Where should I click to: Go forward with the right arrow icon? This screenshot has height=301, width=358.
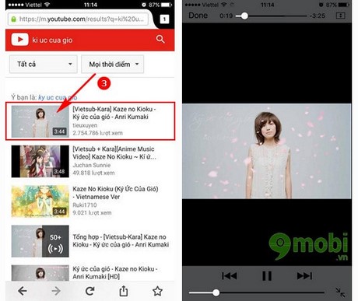56,291
